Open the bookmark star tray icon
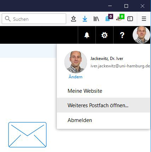 (x=74, y=19)
